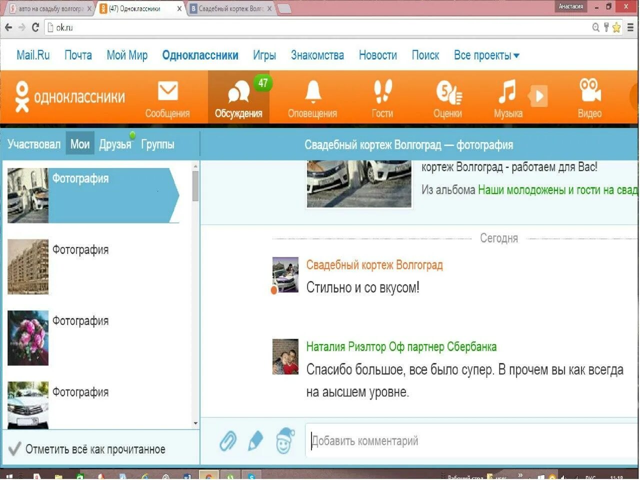Click discussion list scroll up arrow
640x480 pixels.
point(195,166)
